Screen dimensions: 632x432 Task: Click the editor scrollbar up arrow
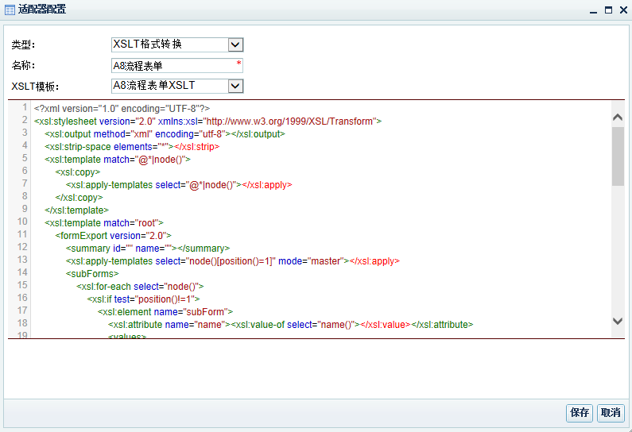coord(618,117)
